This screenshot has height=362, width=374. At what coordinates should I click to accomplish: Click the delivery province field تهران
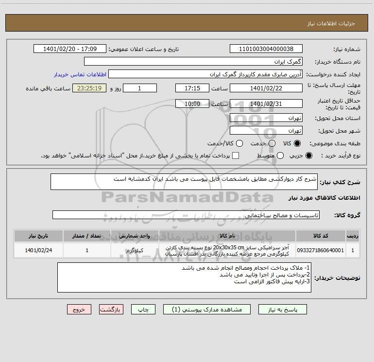coord(266,118)
